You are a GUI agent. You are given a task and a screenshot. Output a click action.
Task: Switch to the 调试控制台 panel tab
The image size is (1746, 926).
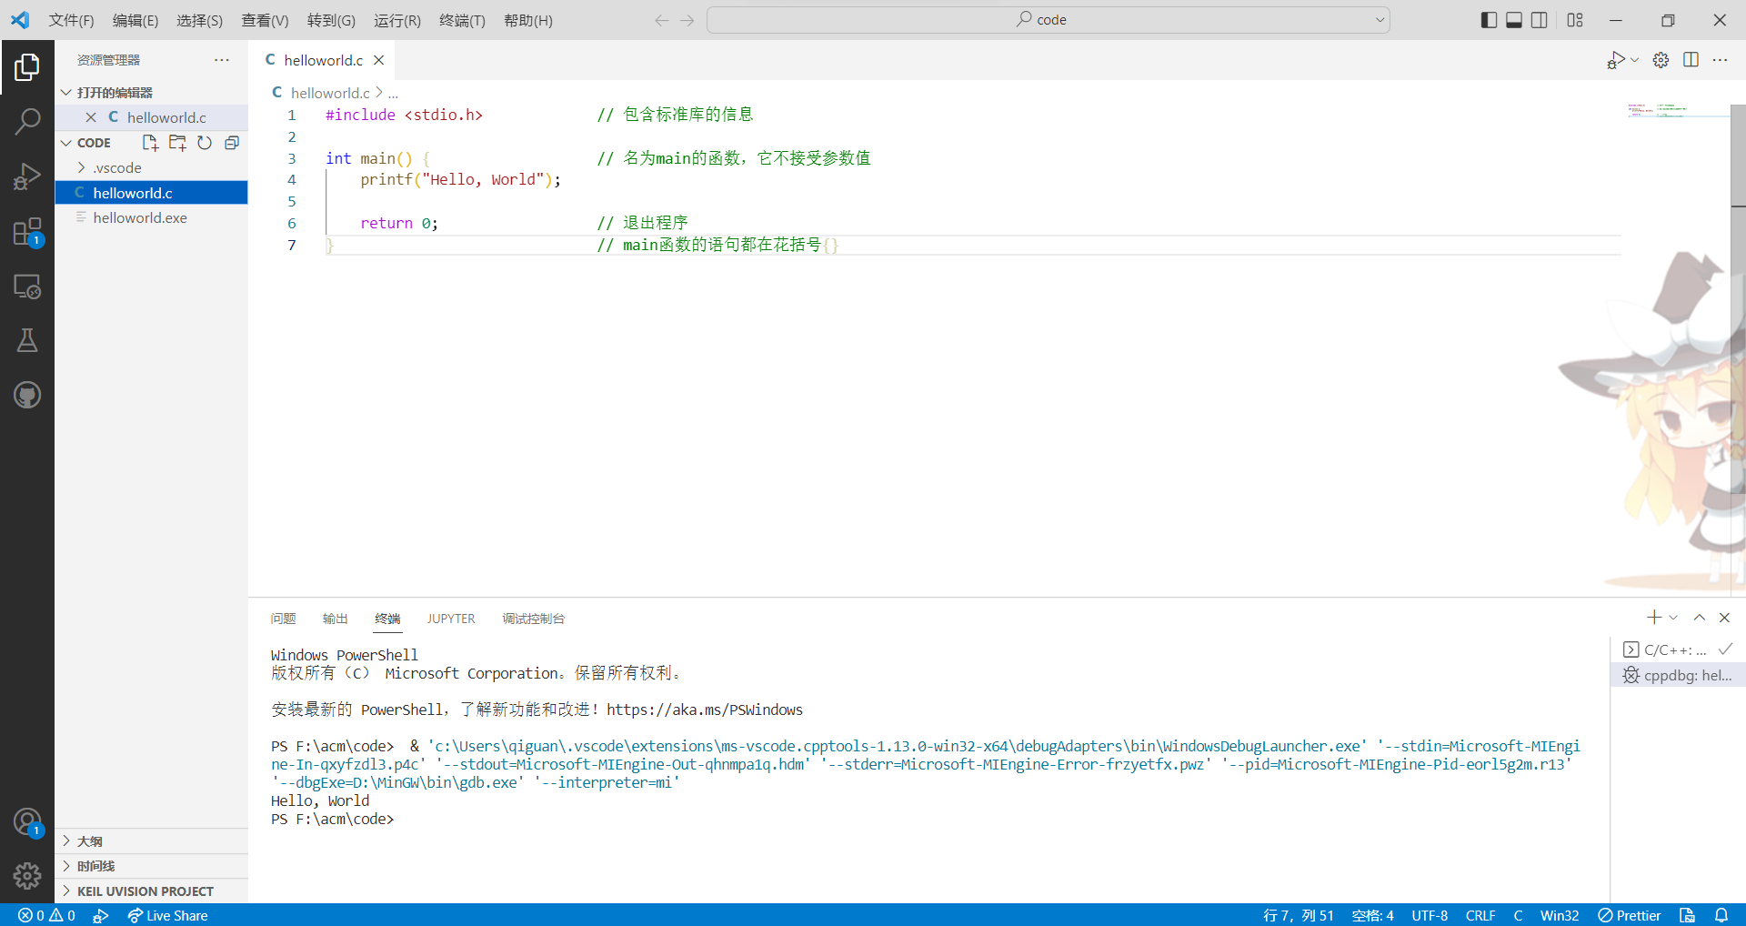point(533,619)
